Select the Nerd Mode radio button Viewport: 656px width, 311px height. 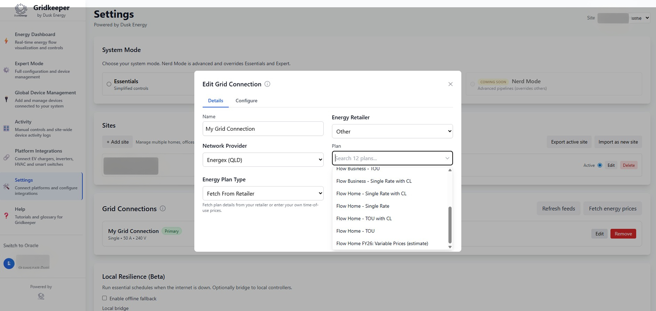point(472,84)
